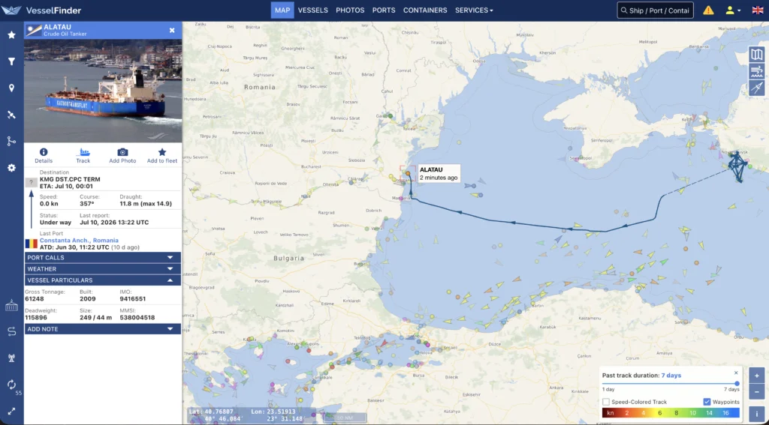Open vessel Details info icon

coord(44,155)
